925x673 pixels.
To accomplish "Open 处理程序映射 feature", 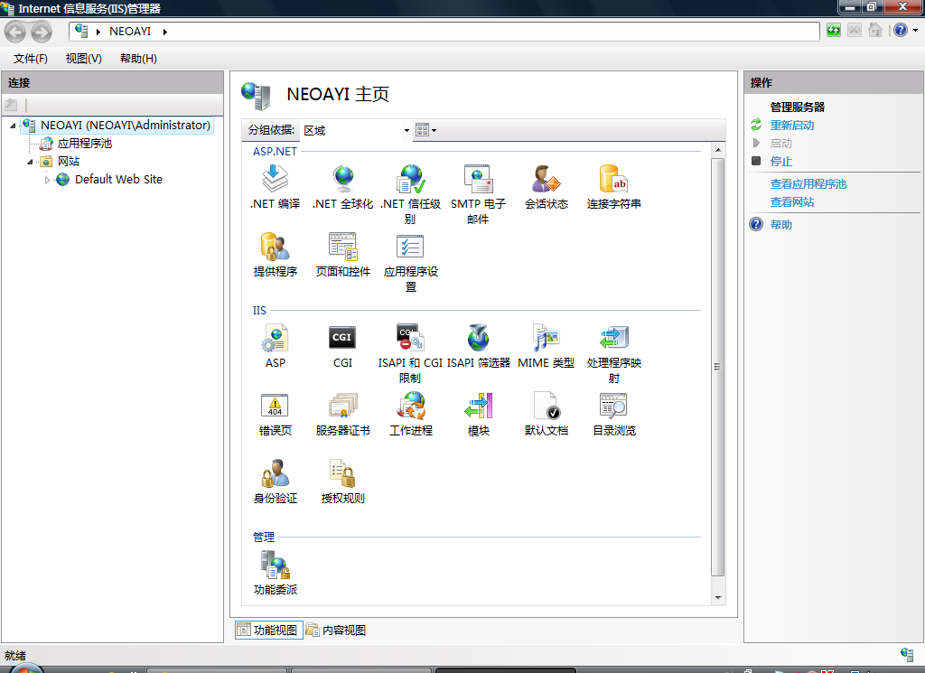I will (614, 354).
